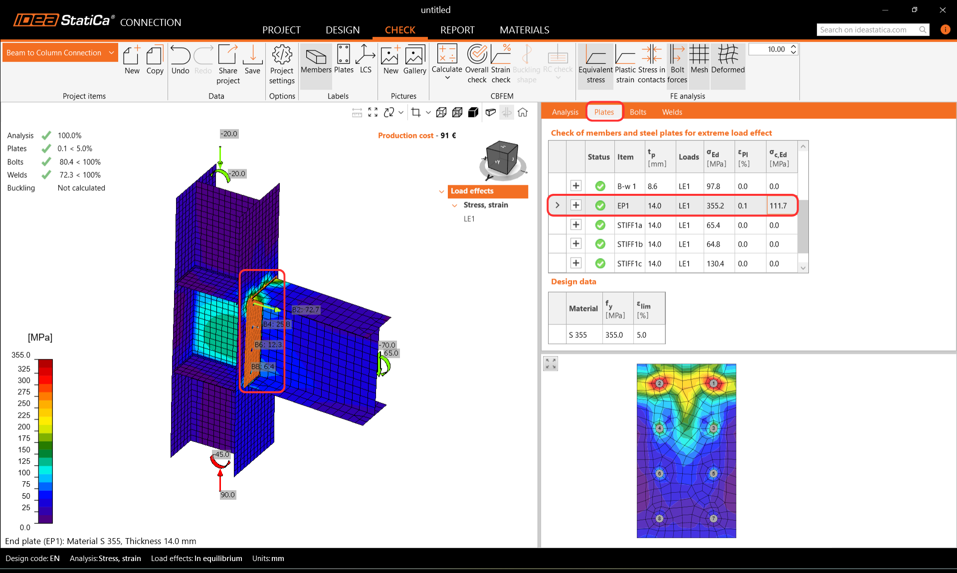Undo the last action
Image resolution: width=957 pixels, height=573 pixels.
pyautogui.click(x=180, y=60)
